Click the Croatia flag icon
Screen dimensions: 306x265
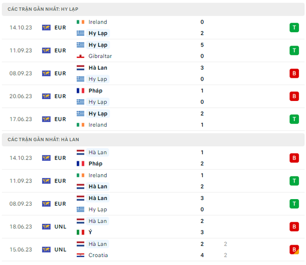[80, 255]
